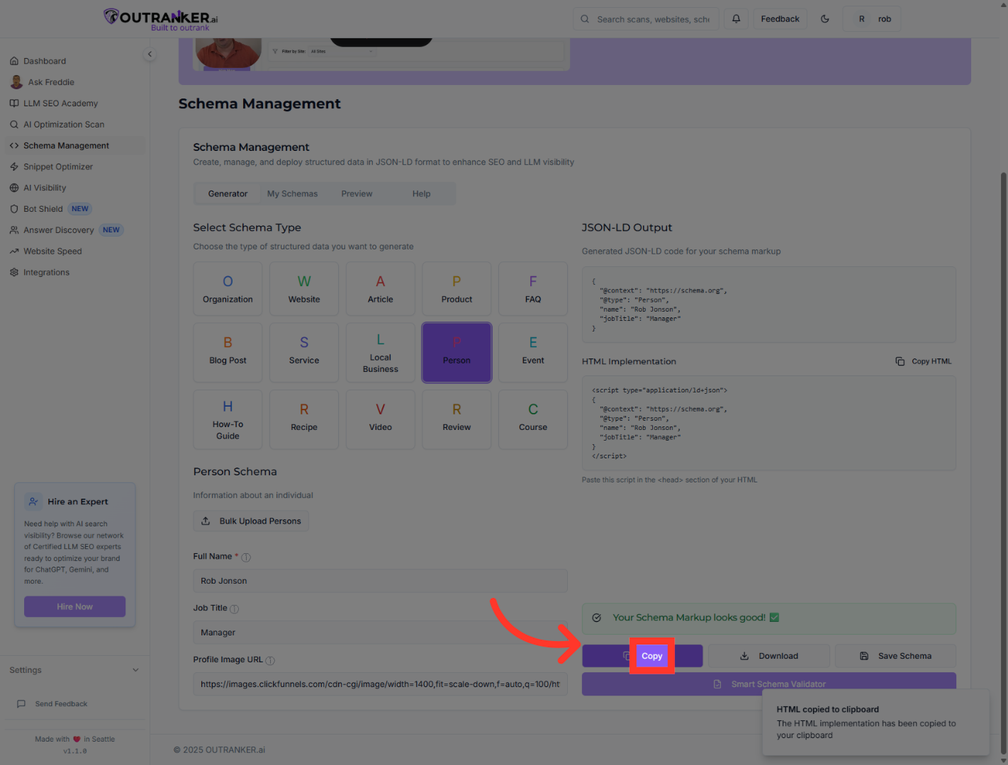Click the Profile Image URL info icon
This screenshot has width=1008, height=765.
click(270, 661)
